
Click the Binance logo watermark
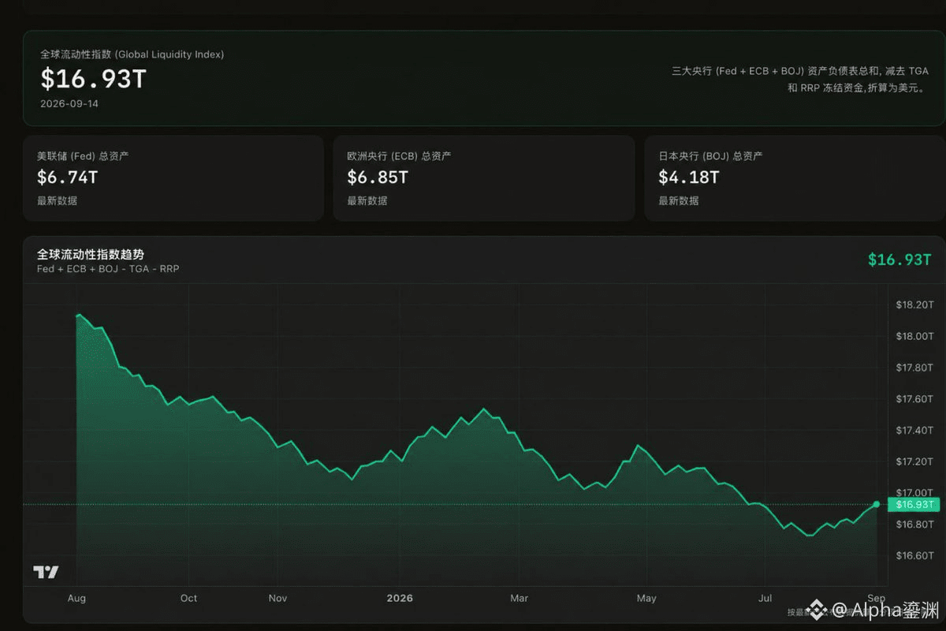[x=818, y=609]
